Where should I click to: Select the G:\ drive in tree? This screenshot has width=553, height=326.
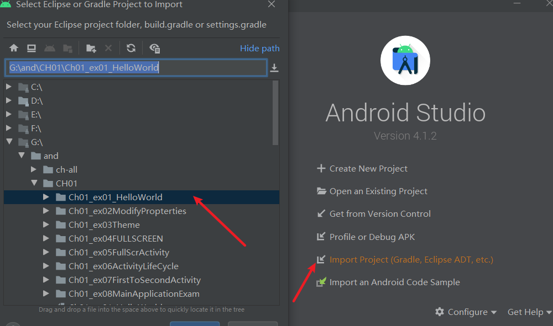(36, 142)
